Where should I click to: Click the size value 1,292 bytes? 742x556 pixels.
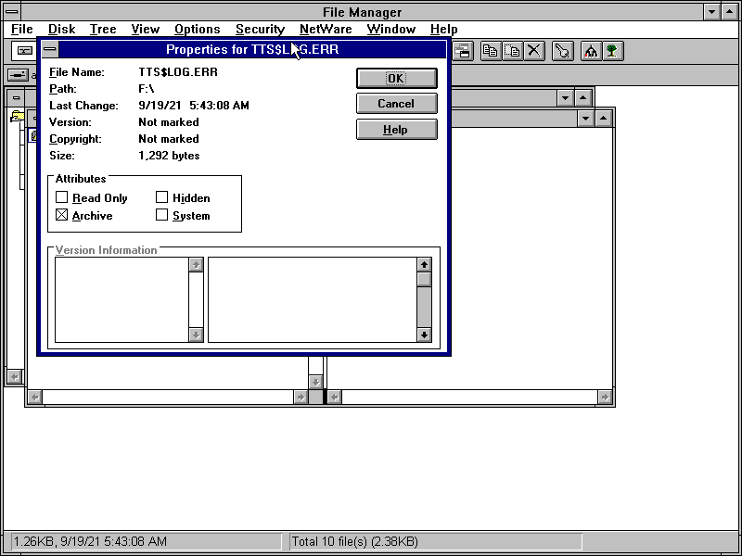pyautogui.click(x=169, y=156)
